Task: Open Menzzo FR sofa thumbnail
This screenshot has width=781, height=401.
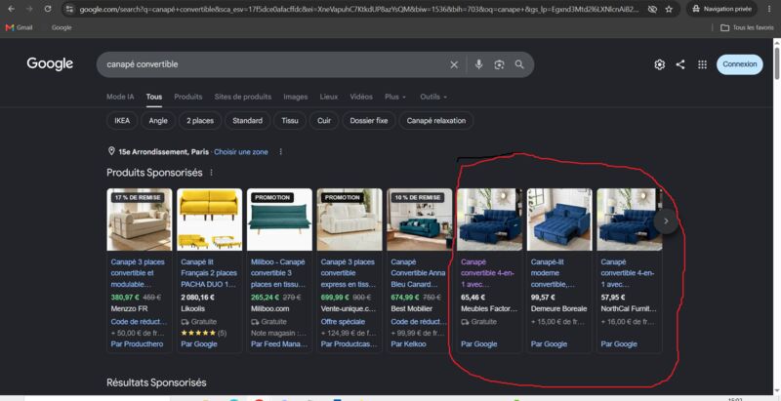Action: click(x=140, y=220)
